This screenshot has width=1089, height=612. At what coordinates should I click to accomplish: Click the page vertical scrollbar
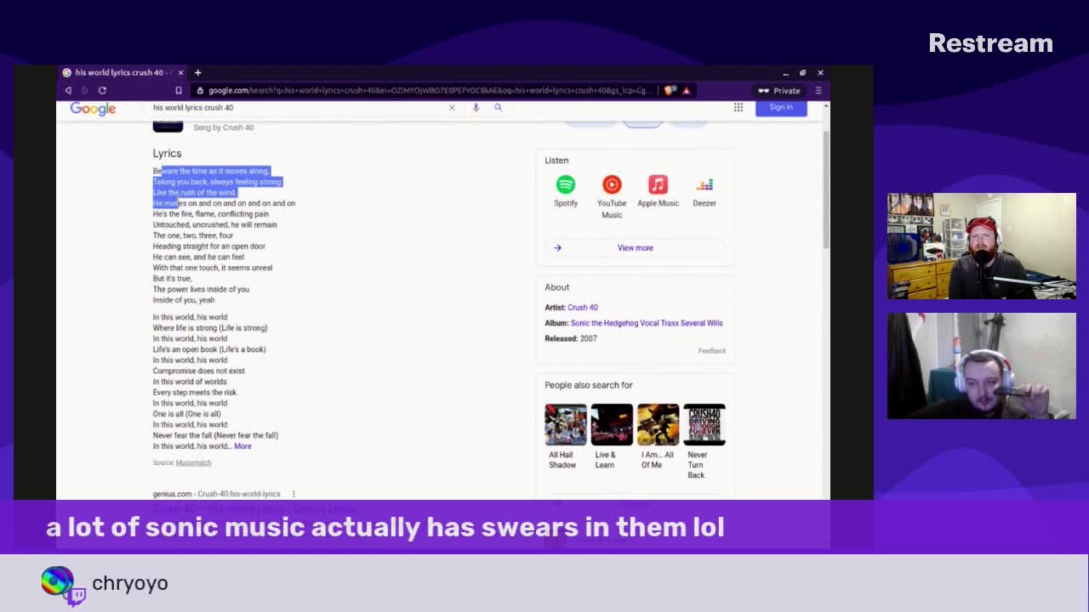pos(825,189)
